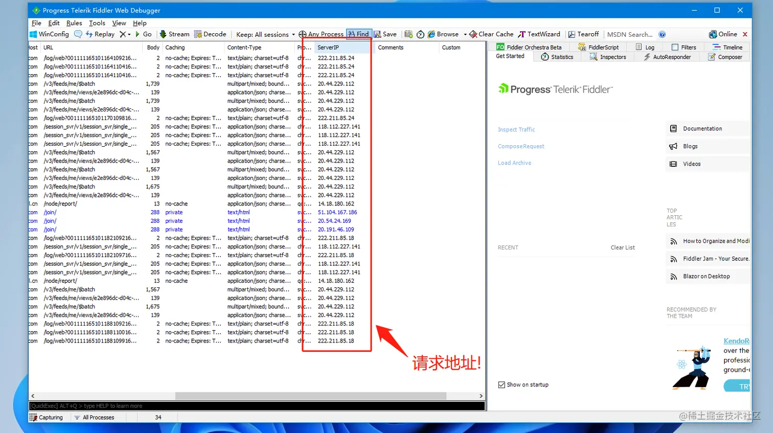The width and height of the screenshot is (773, 433).
Task: Open the View menu
Action: 119,23
